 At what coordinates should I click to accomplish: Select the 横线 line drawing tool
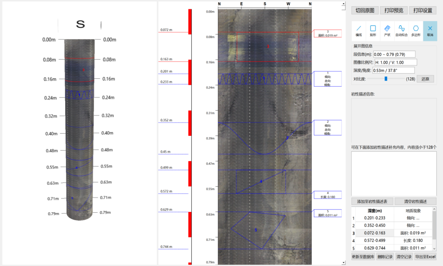(359, 31)
